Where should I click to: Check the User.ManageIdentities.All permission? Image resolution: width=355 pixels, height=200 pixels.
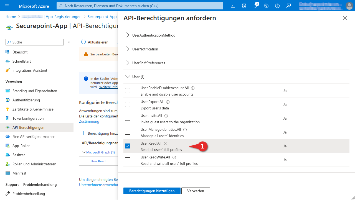[x=128, y=132]
